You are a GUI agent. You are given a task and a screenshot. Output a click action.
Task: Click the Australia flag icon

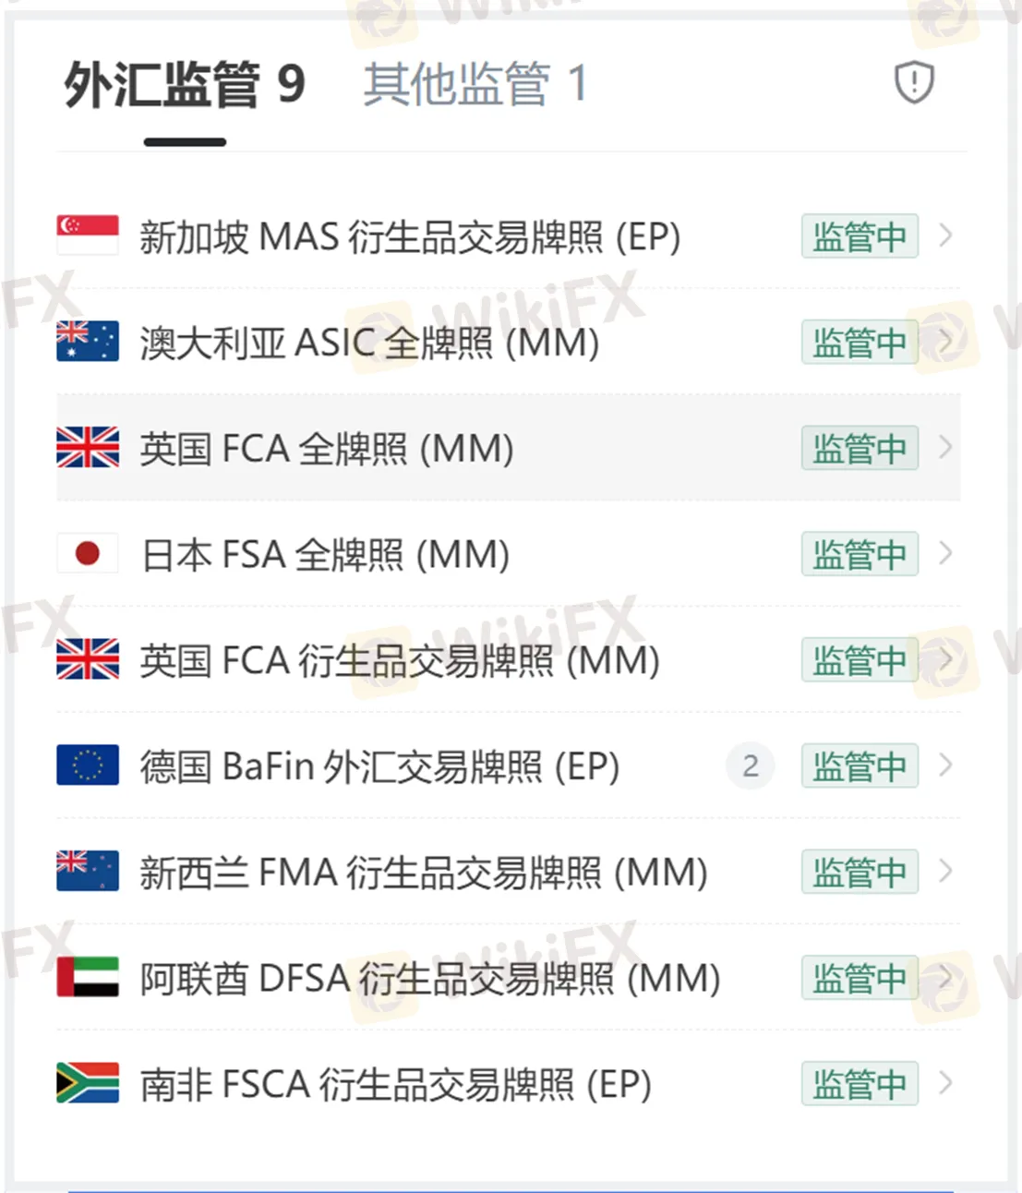88,342
